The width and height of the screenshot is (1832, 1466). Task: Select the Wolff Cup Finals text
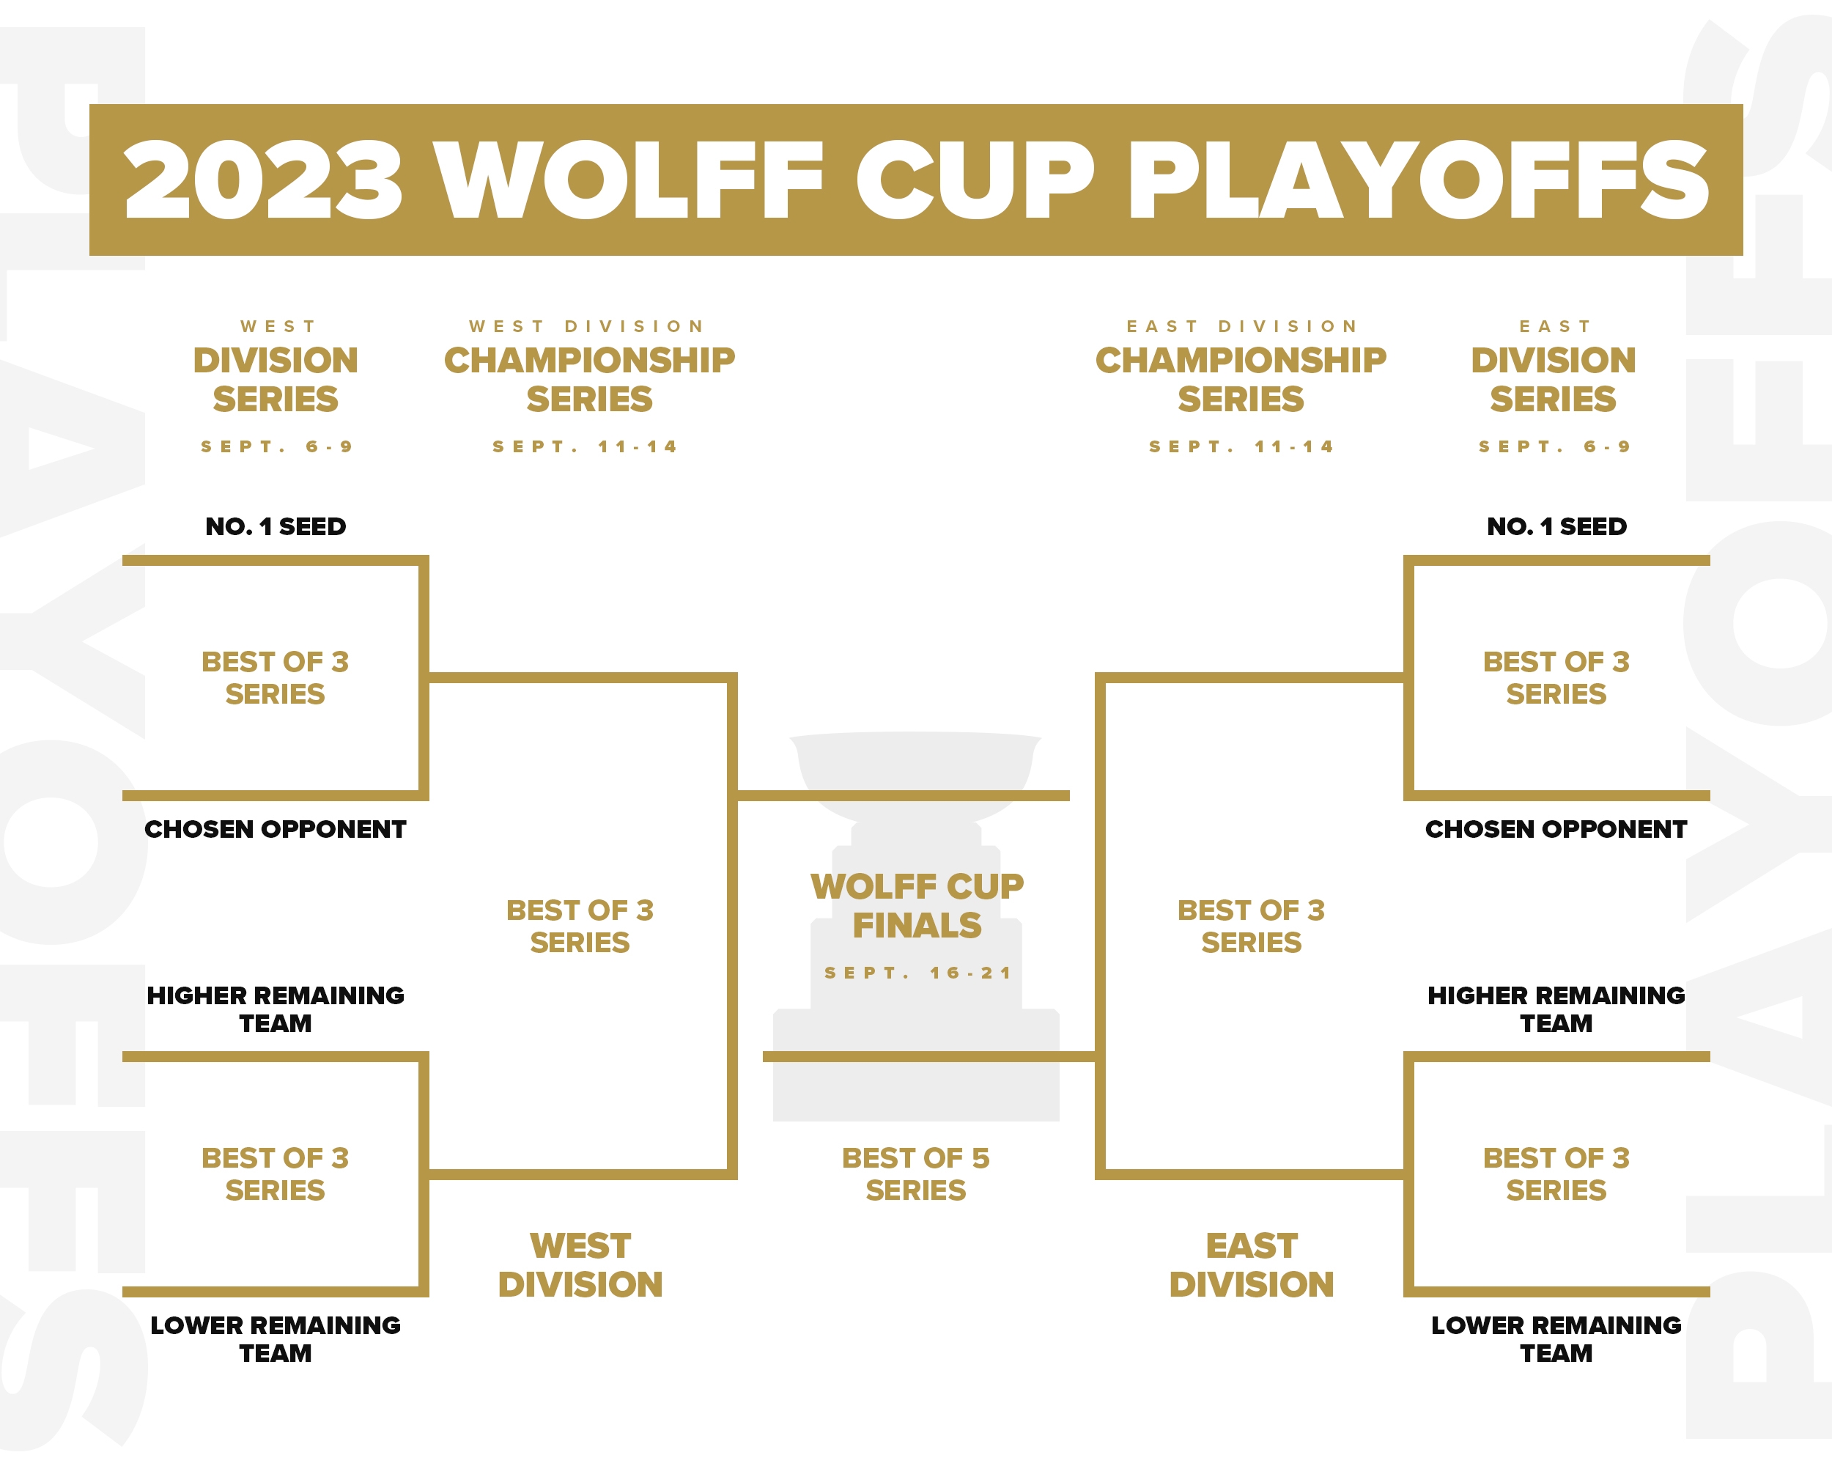click(917, 906)
